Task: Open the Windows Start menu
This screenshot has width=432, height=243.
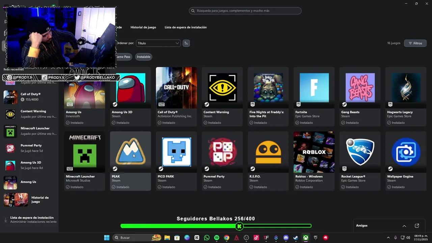Action: [107, 238]
